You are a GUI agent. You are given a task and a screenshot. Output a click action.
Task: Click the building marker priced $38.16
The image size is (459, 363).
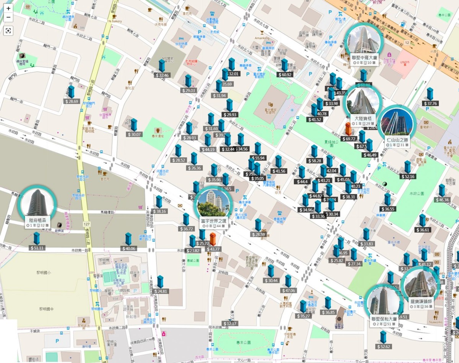pos(159,205)
